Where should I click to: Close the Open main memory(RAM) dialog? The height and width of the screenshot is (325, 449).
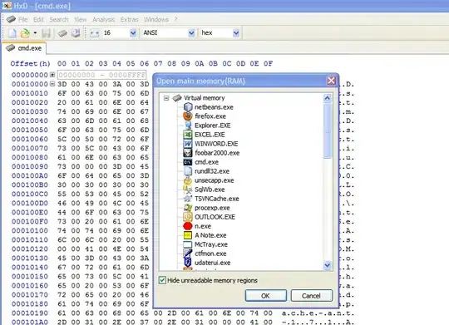pyautogui.click(x=331, y=81)
